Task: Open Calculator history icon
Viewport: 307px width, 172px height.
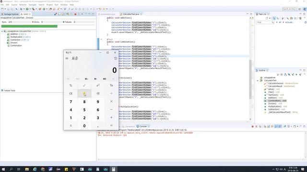Action: pyautogui.click(x=116, y=58)
